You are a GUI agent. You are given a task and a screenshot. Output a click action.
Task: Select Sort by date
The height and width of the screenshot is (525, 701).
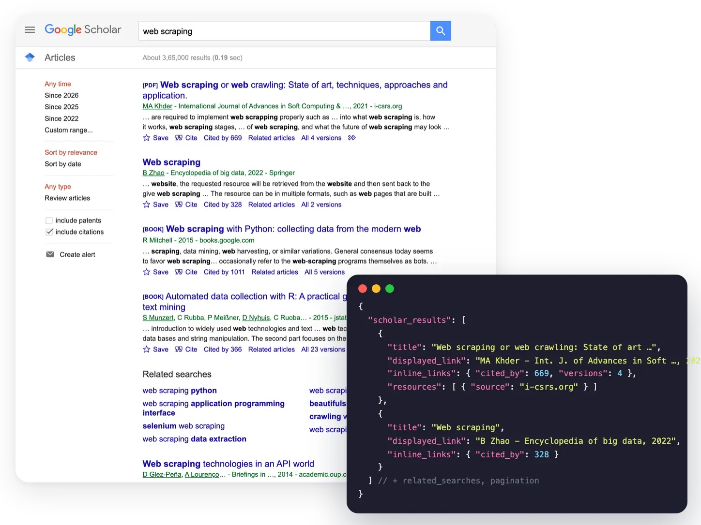coord(63,164)
